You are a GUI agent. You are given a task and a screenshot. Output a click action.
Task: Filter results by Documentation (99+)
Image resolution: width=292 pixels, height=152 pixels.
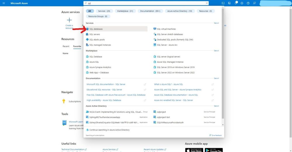point(150,11)
